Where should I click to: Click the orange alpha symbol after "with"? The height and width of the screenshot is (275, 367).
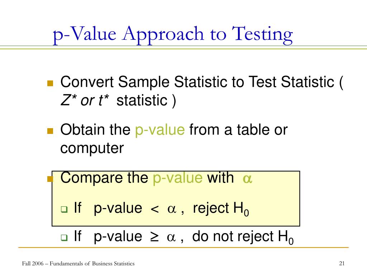[x=247, y=178]
